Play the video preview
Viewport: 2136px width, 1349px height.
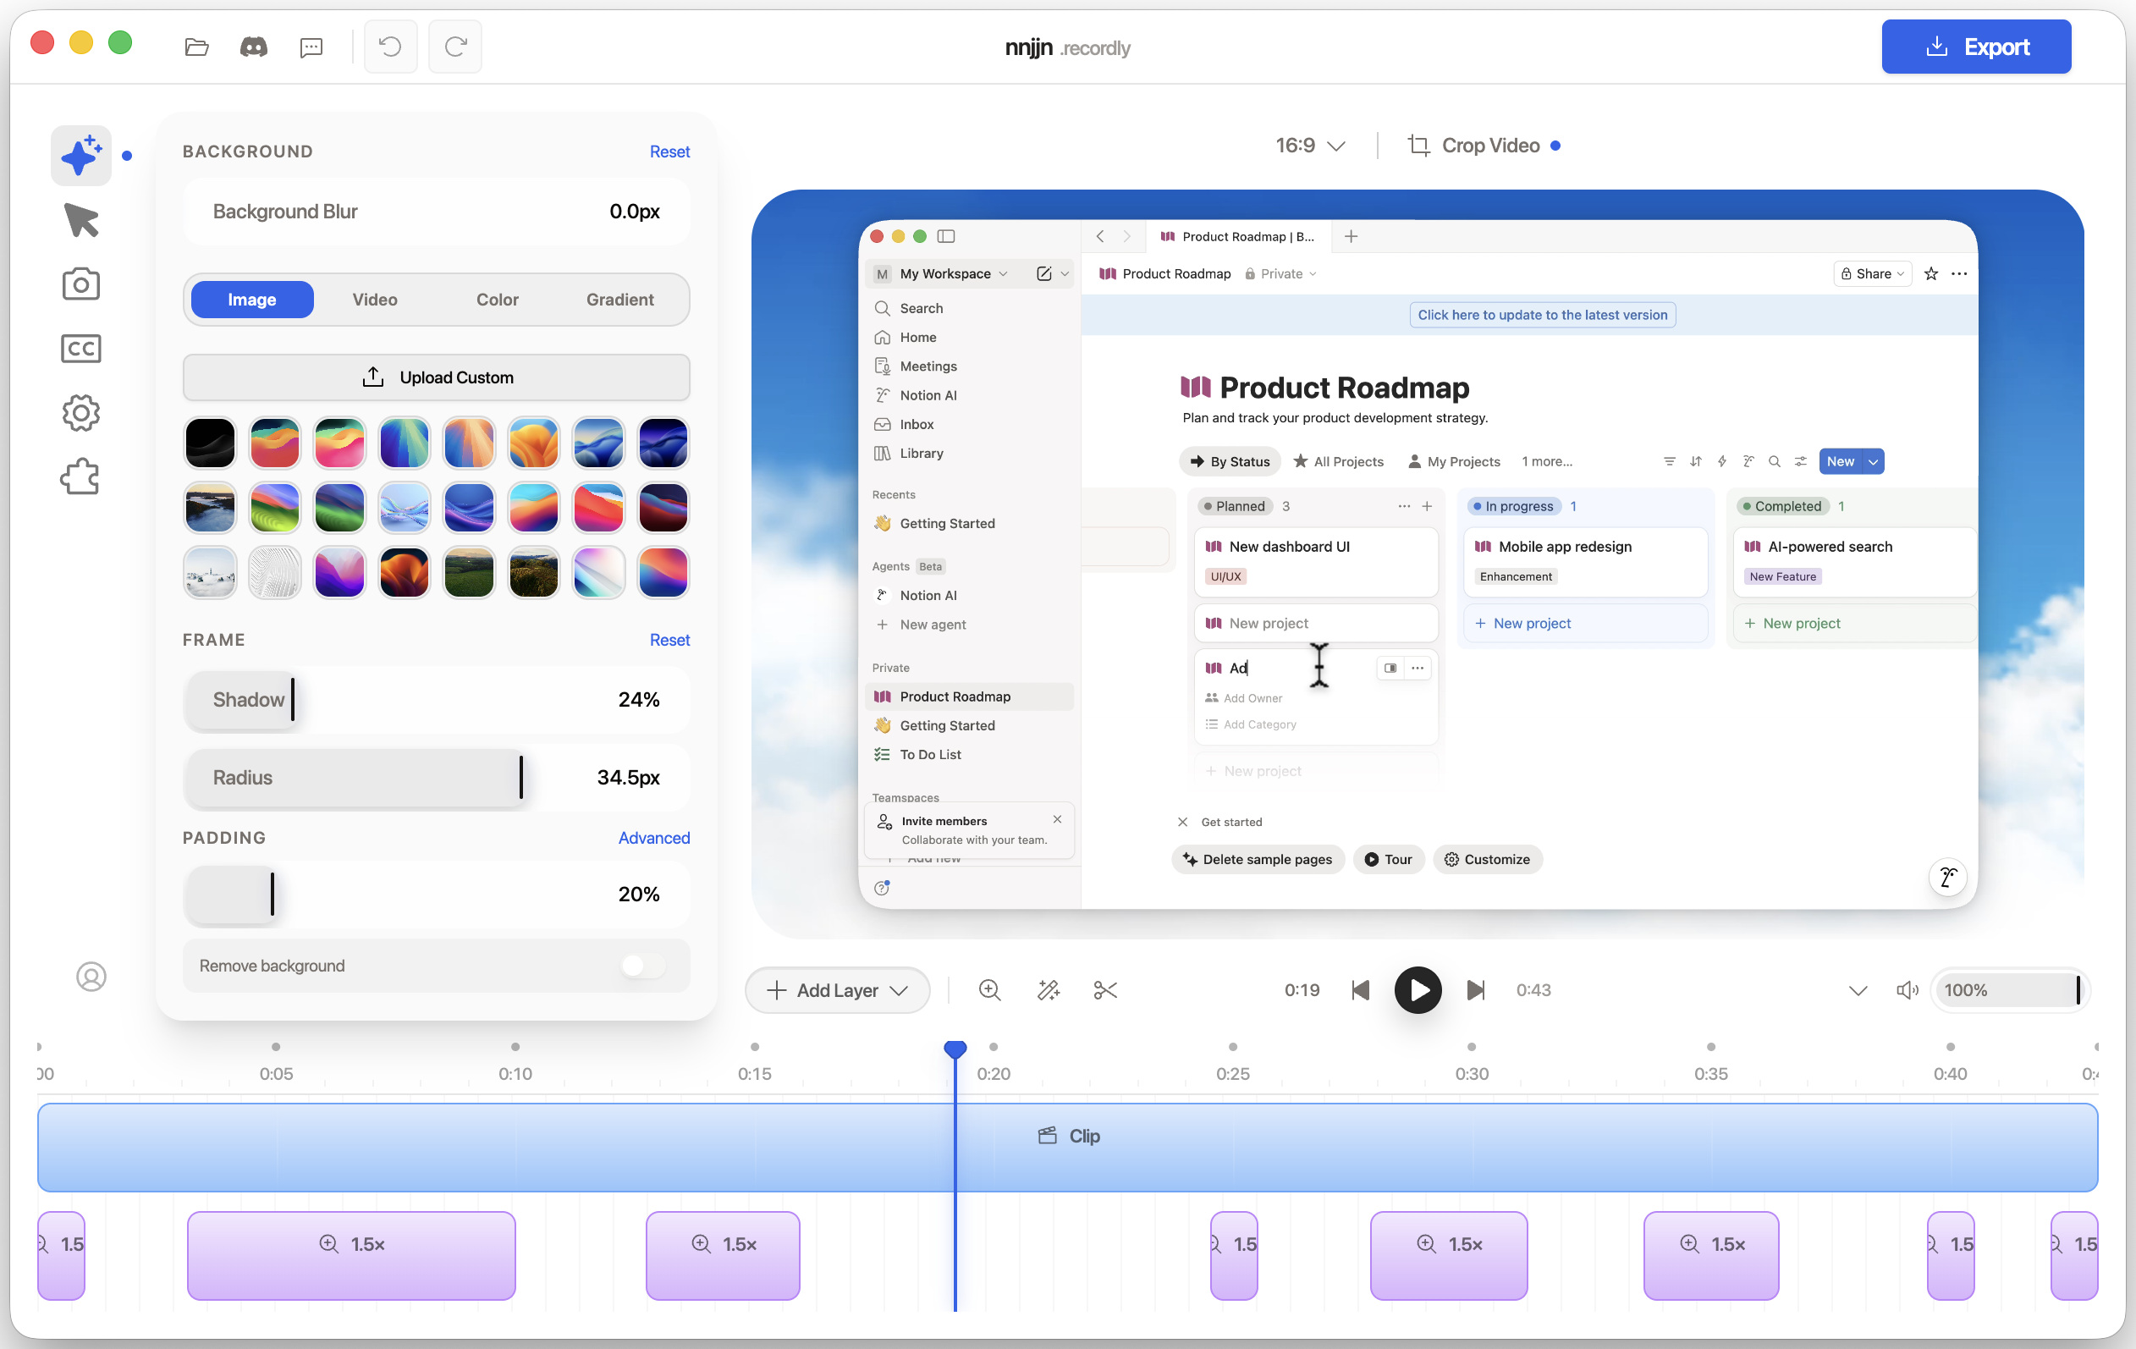click(1418, 990)
